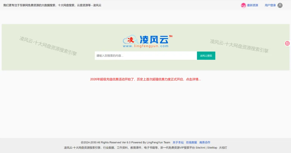
Task: Open the 商务合作 footer link
Action: tap(205, 142)
